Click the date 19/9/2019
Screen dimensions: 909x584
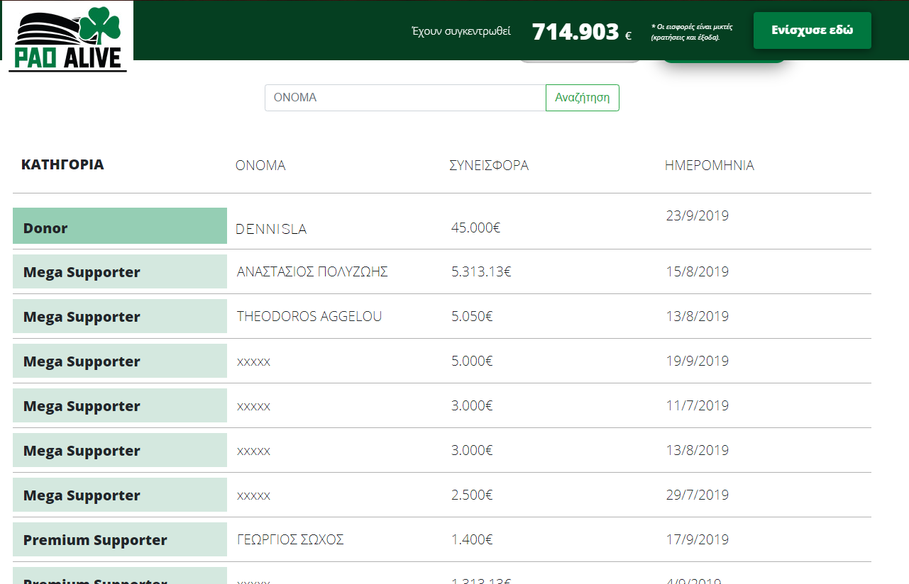pos(698,361)
